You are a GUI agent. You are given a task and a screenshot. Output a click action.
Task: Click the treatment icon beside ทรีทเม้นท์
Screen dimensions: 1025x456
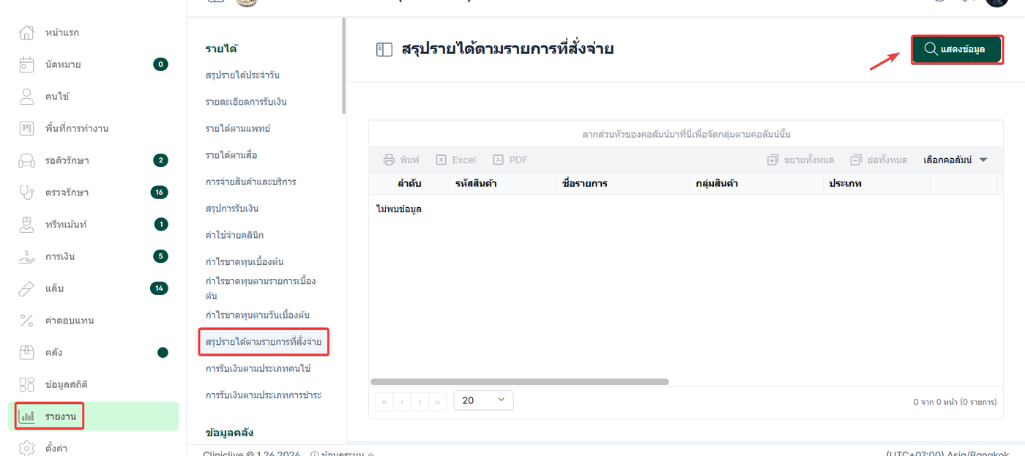point(26,224)
